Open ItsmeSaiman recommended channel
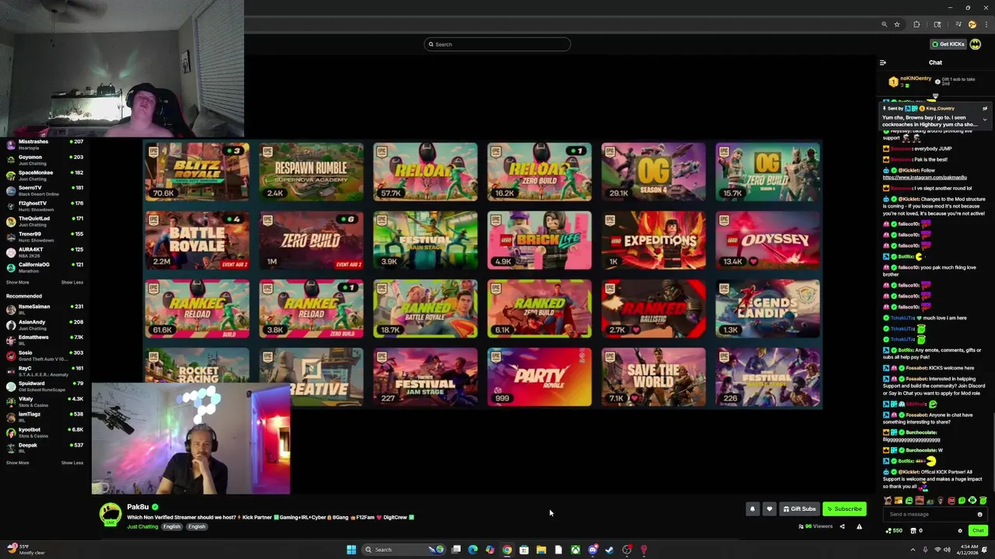 [44, 309]
